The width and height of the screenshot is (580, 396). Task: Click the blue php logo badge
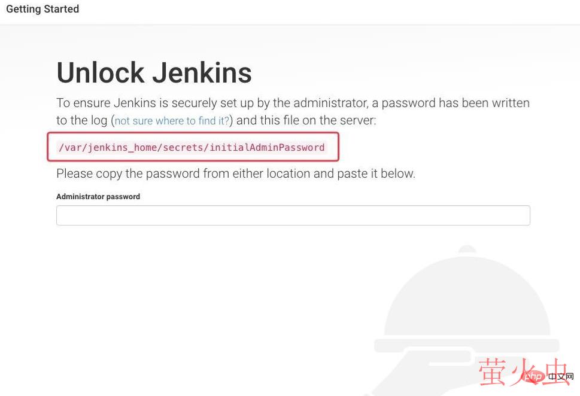point(533,376)
